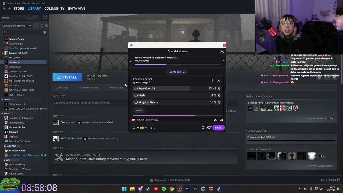Image resolution: width=343 pixels, height=193 pixels.
Task: Show next goal in chat popup
Action: [224, 61]
